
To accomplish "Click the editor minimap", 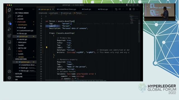I will pos(134,19).
